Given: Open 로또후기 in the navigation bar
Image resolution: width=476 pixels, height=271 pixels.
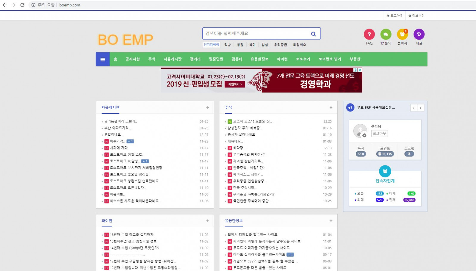Looking at the screenshot, I should pyautogui.click(x=303, y=59).
